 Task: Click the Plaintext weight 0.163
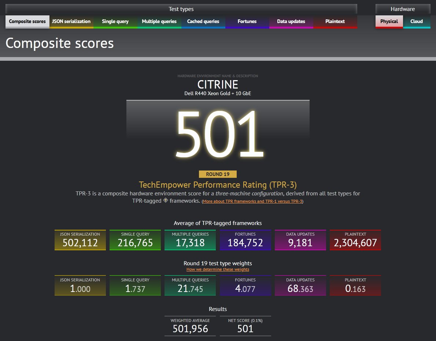point(355,285)
